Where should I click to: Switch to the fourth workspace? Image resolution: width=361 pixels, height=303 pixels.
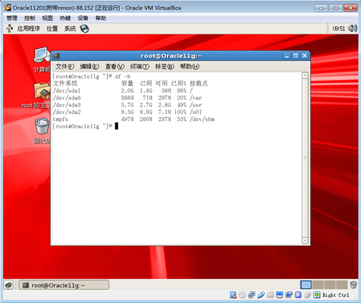[342, 285]
